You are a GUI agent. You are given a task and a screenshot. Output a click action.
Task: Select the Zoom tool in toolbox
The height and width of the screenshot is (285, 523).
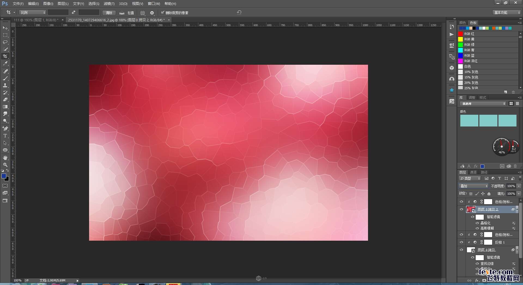pos(5,165)
